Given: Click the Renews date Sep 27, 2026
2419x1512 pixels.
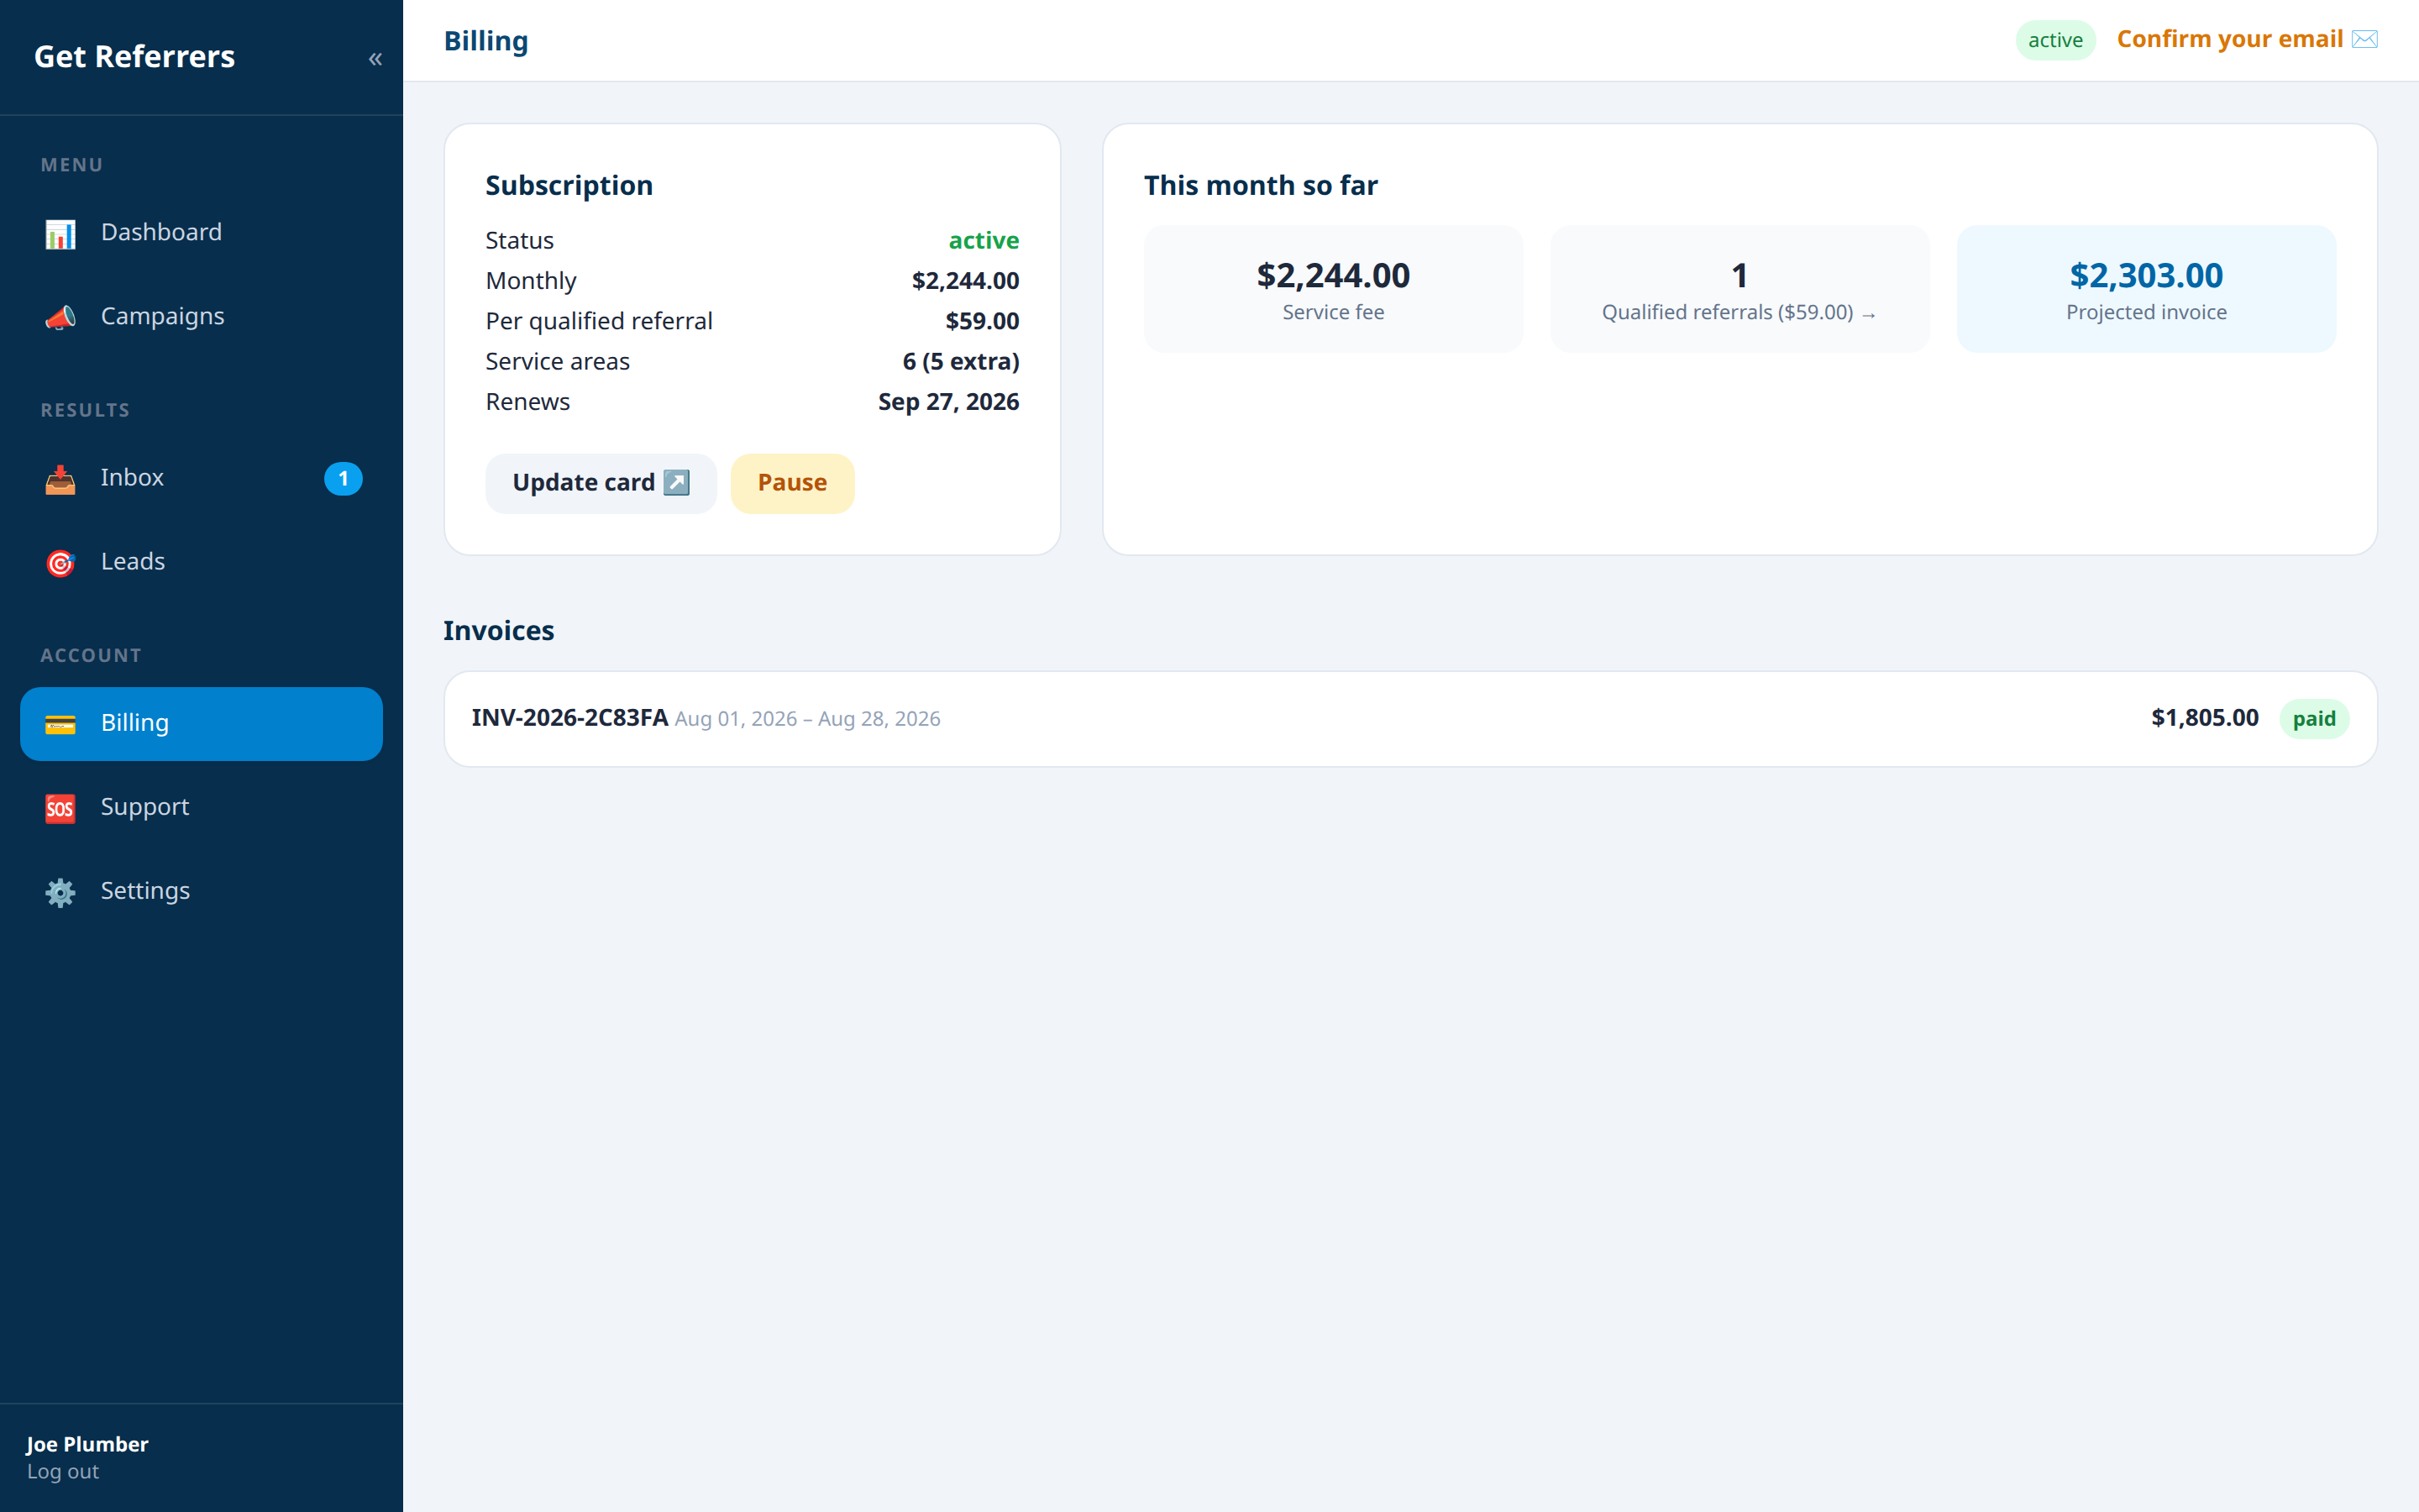Looking at the screenshot, I should coord(948,402).
